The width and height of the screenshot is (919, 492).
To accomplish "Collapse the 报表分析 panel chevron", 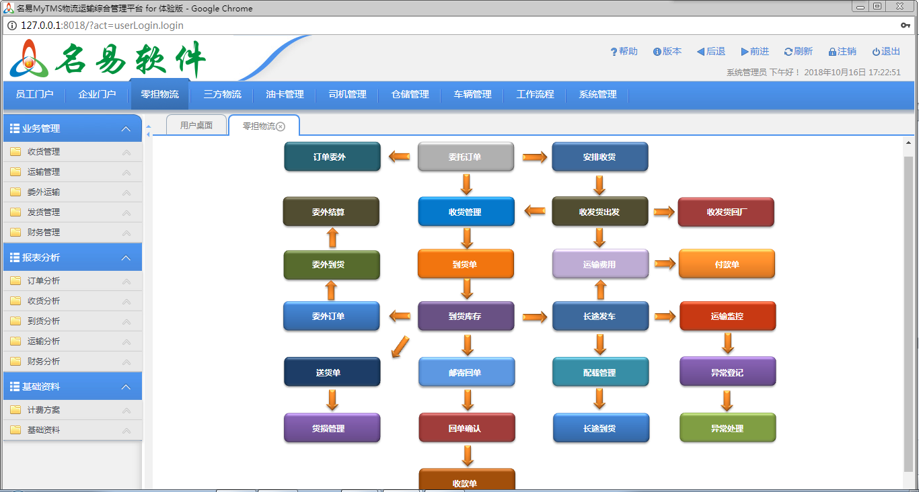I will pyautogui.click(x=126, y=258).
